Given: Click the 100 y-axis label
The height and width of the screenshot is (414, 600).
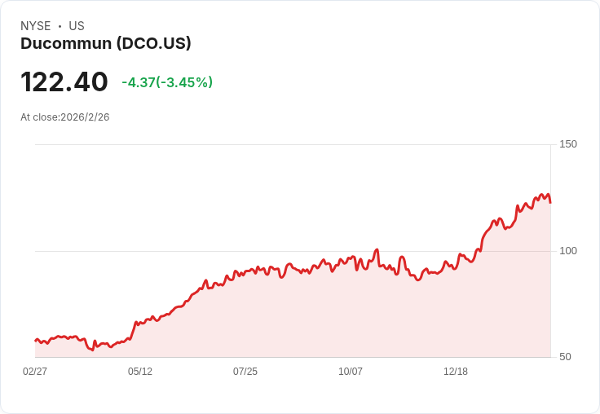Looking at the screenshot, I should (x=568, y=251).
